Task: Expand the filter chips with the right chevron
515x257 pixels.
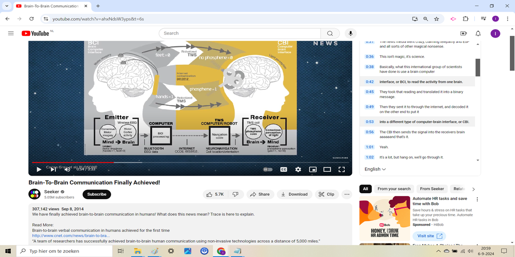Action: click(x=473, y=189)
